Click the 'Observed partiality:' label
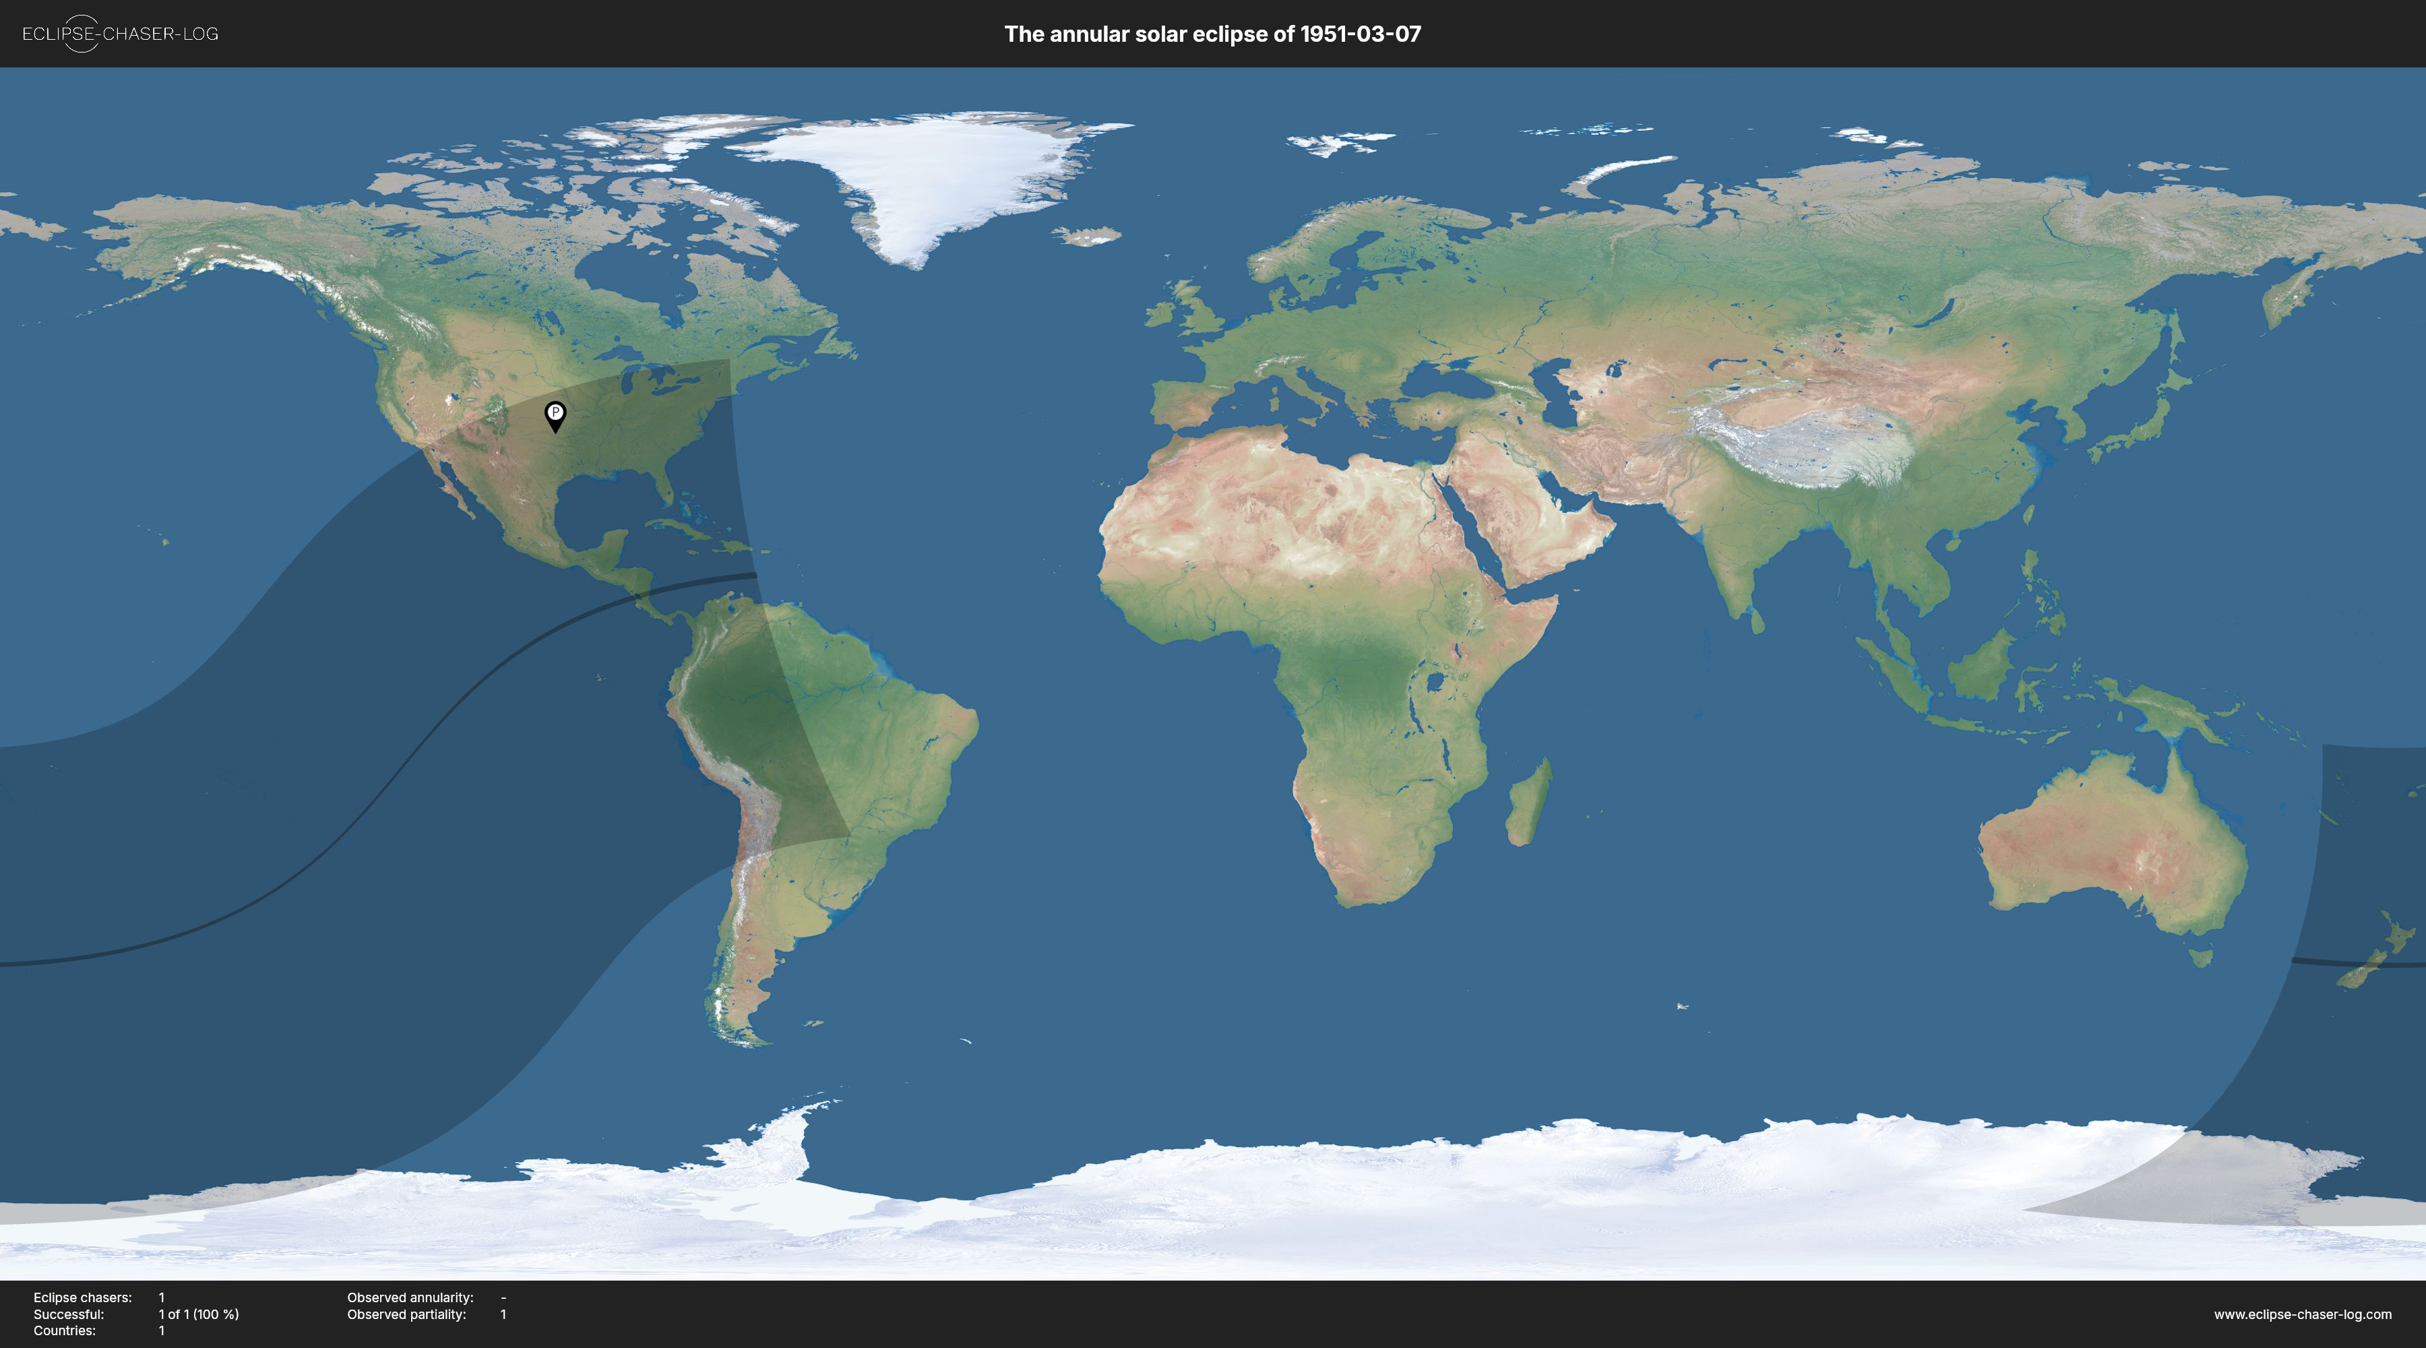Image resolution: width=2426 pixels, height=1348 pixels. (407, 1314)
